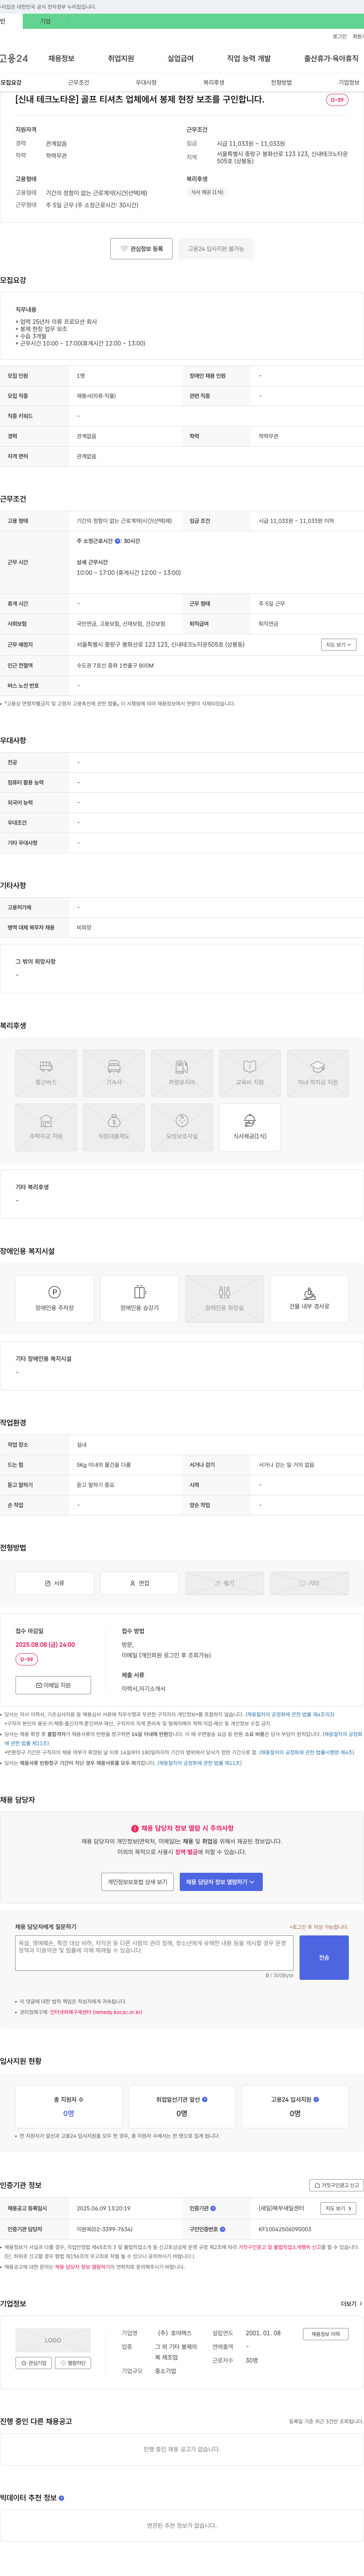Click the 차량유지비 welfare icon
364x2576 pixels.
tap(182, 1073)
